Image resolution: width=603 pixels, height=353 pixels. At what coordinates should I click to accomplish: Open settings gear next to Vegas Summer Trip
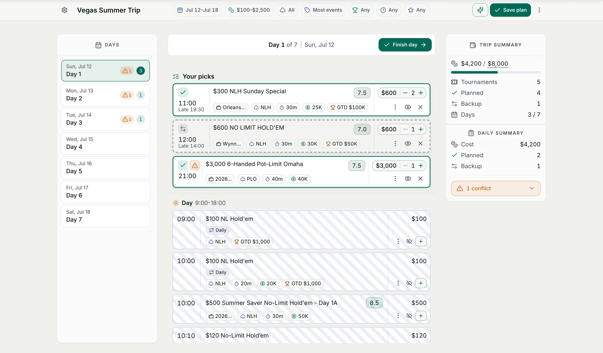[64, 10]
